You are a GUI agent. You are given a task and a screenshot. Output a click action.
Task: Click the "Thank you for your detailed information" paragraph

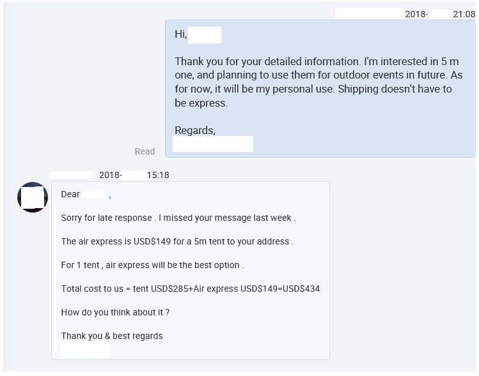[318, 82]
